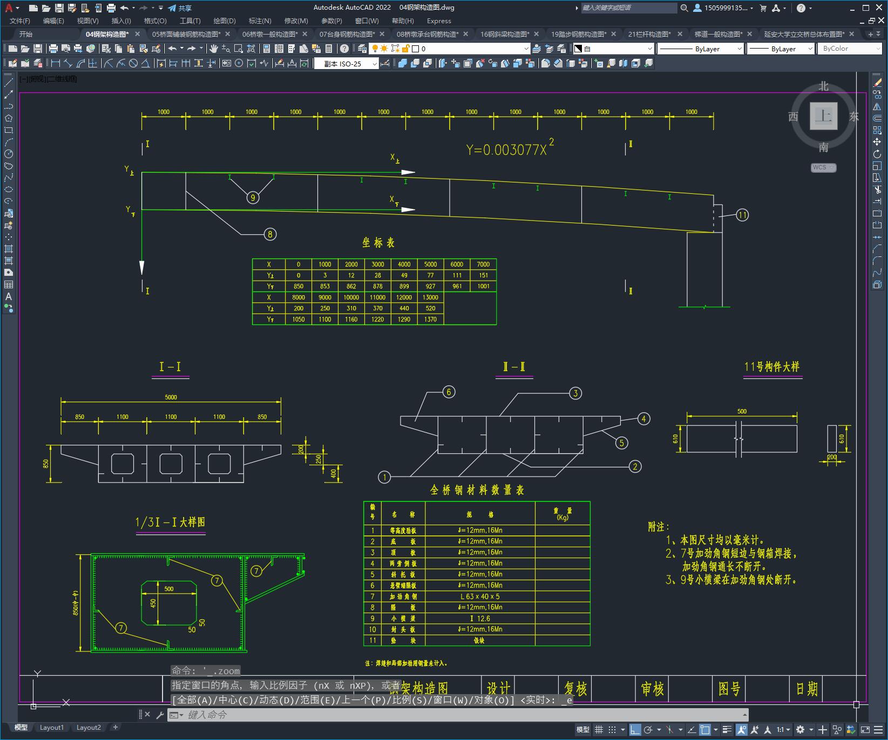Click the Center Mark dimension icon
The image size is (888, 740).
pos(239,64)
